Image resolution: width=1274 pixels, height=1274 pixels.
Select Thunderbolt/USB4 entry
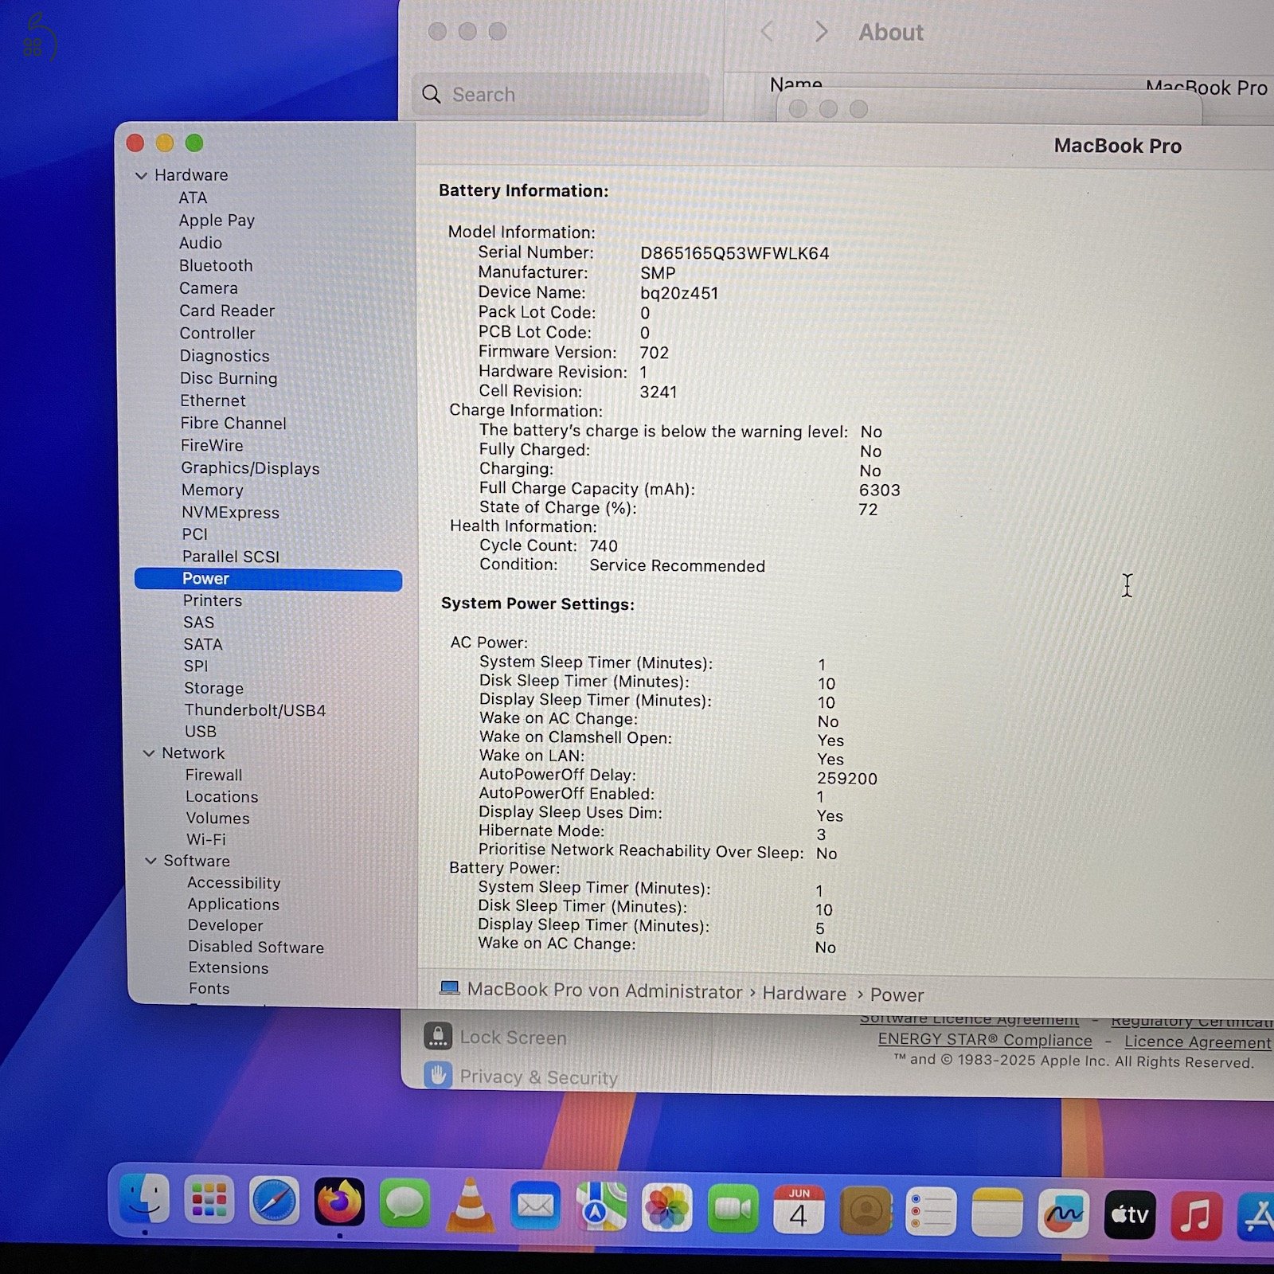tap(255, 709)
